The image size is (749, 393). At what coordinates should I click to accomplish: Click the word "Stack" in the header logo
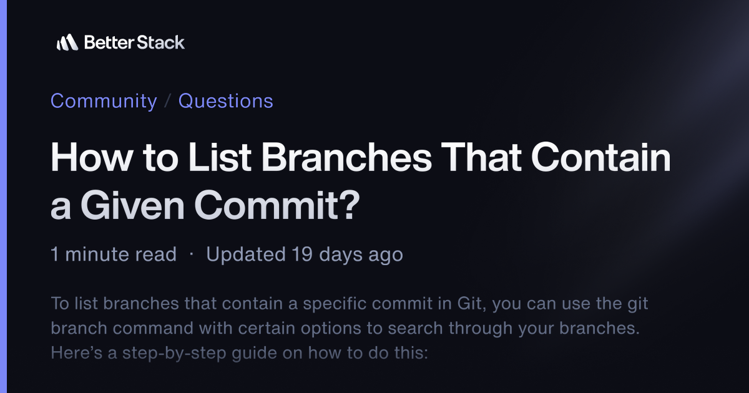pos(161,42)
